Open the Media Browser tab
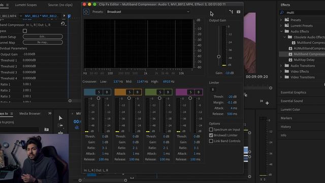The width and height of the screenshot is (325, 183). point(30,113)
